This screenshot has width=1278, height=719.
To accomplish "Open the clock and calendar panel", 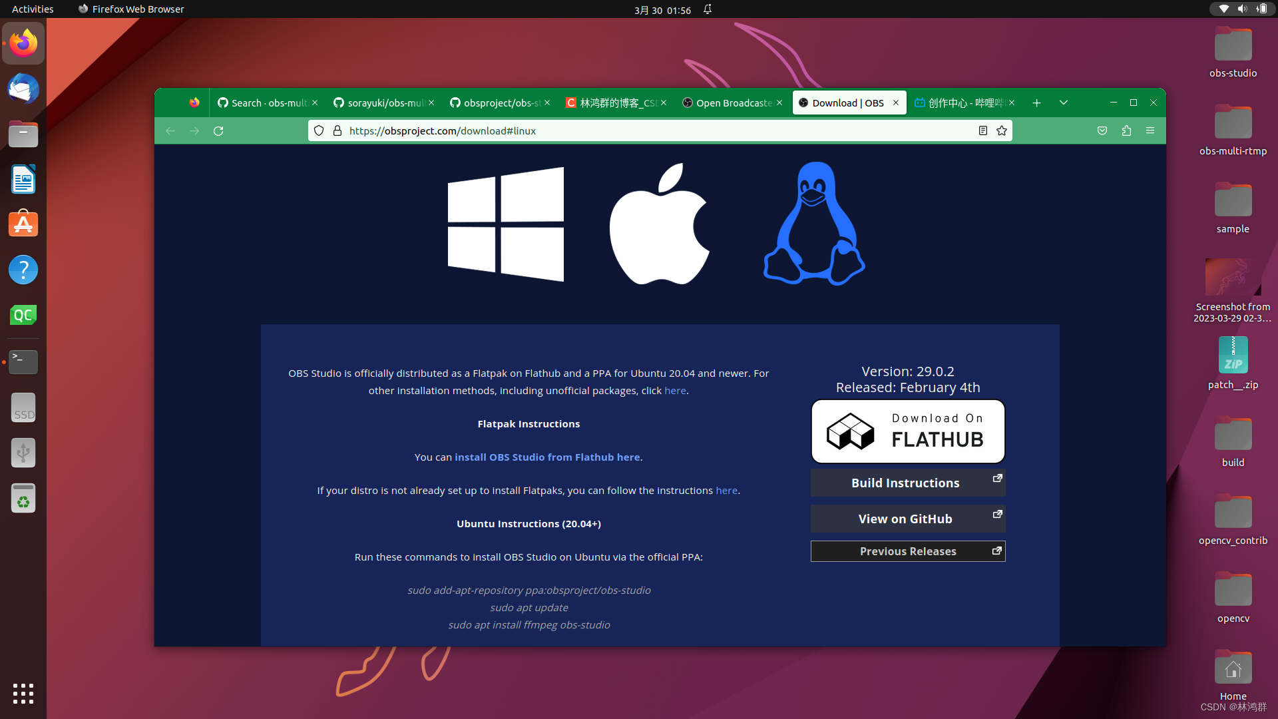I will click(x=662, y=9).
